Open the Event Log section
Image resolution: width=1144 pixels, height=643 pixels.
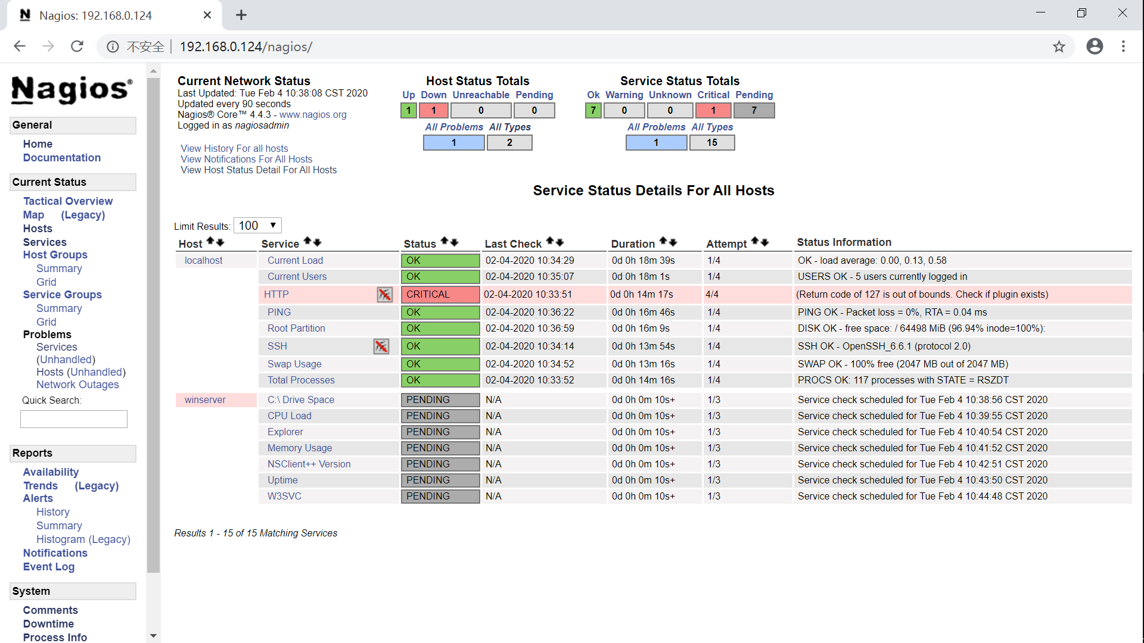pyautogui.click(x=48, y=566)
